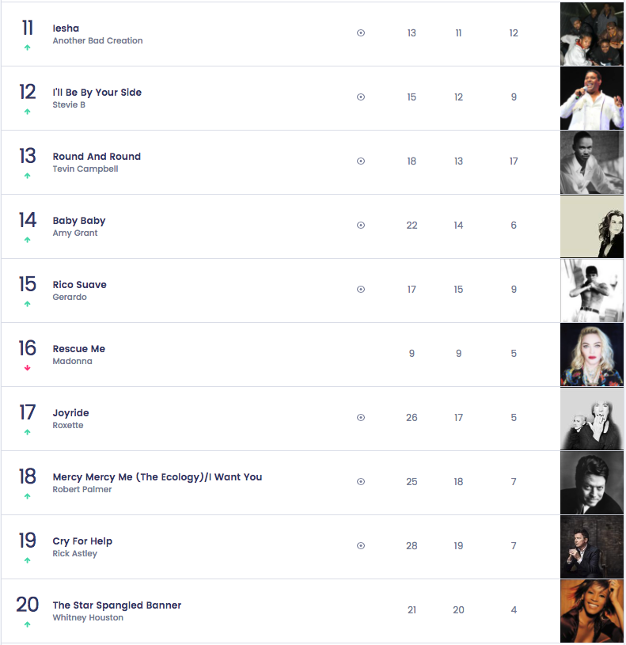This screenshot has height=645, width=626.
Task: Click red down arrow under rank 16
Action: (x=27, y=368)
